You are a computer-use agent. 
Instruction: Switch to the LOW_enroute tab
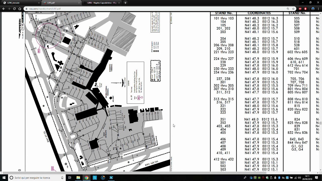tap(21, 3)
